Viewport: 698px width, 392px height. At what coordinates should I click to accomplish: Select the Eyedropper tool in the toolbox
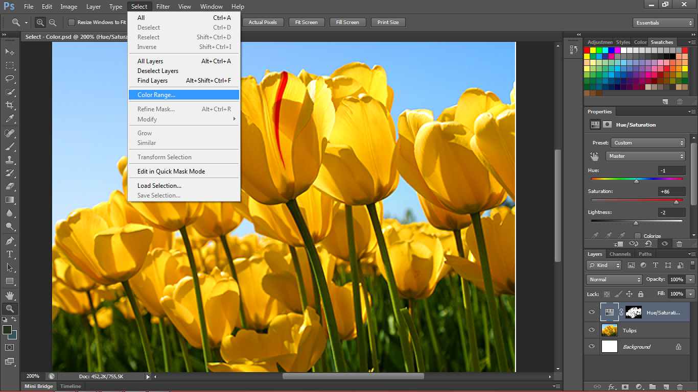(x=10, y=118)
